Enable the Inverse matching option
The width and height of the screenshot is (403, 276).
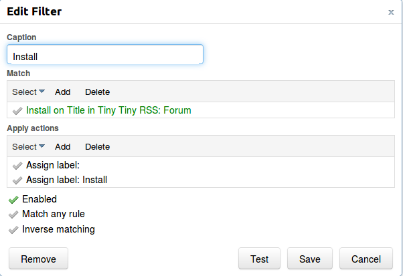(x=13, y=230)
